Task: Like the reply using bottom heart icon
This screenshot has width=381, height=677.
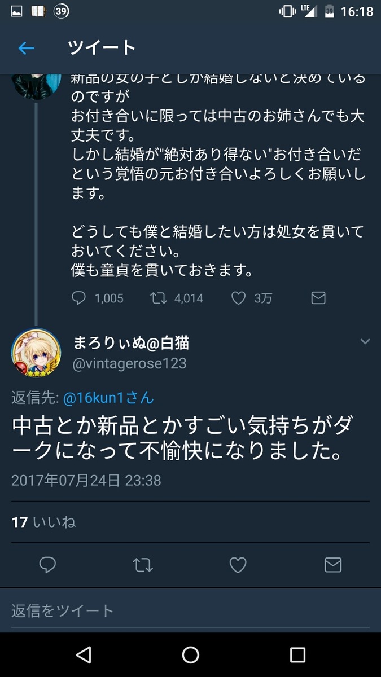Action: [x=238, y=565]
